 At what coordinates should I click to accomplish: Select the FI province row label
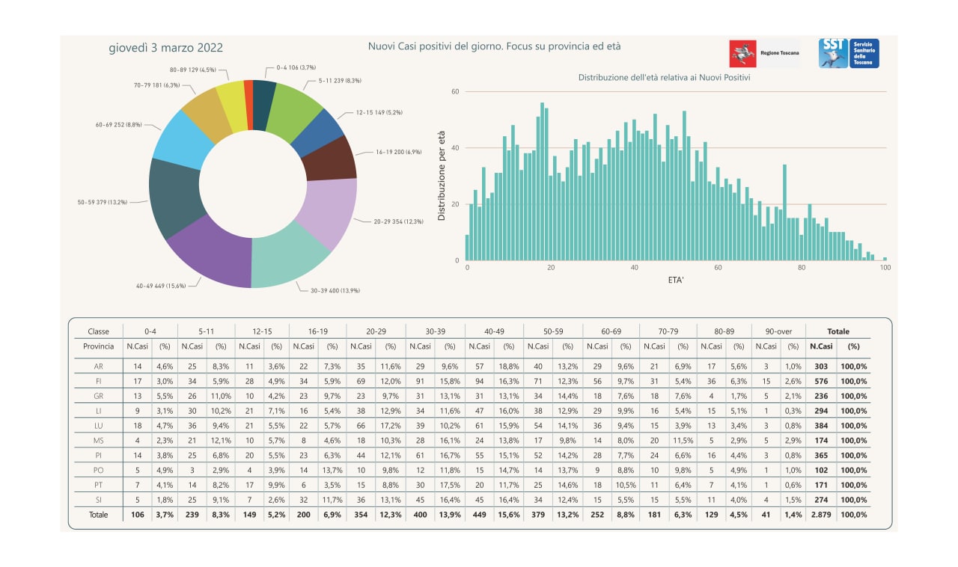[98, 381]
